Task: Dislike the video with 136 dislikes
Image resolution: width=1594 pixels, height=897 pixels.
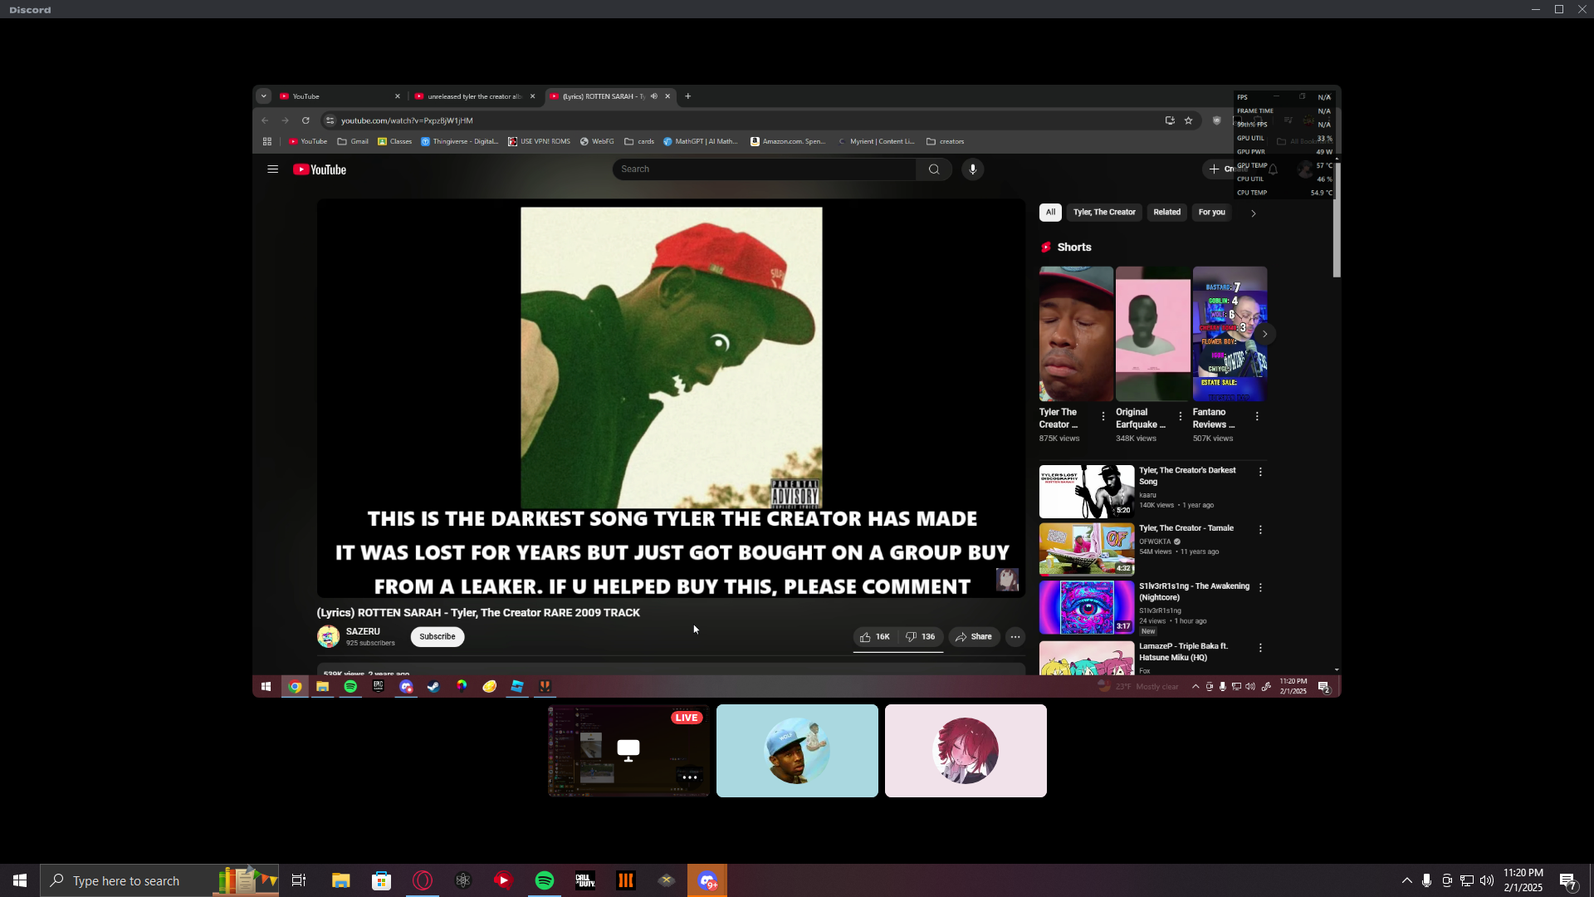Action: [x=920, y=637]
